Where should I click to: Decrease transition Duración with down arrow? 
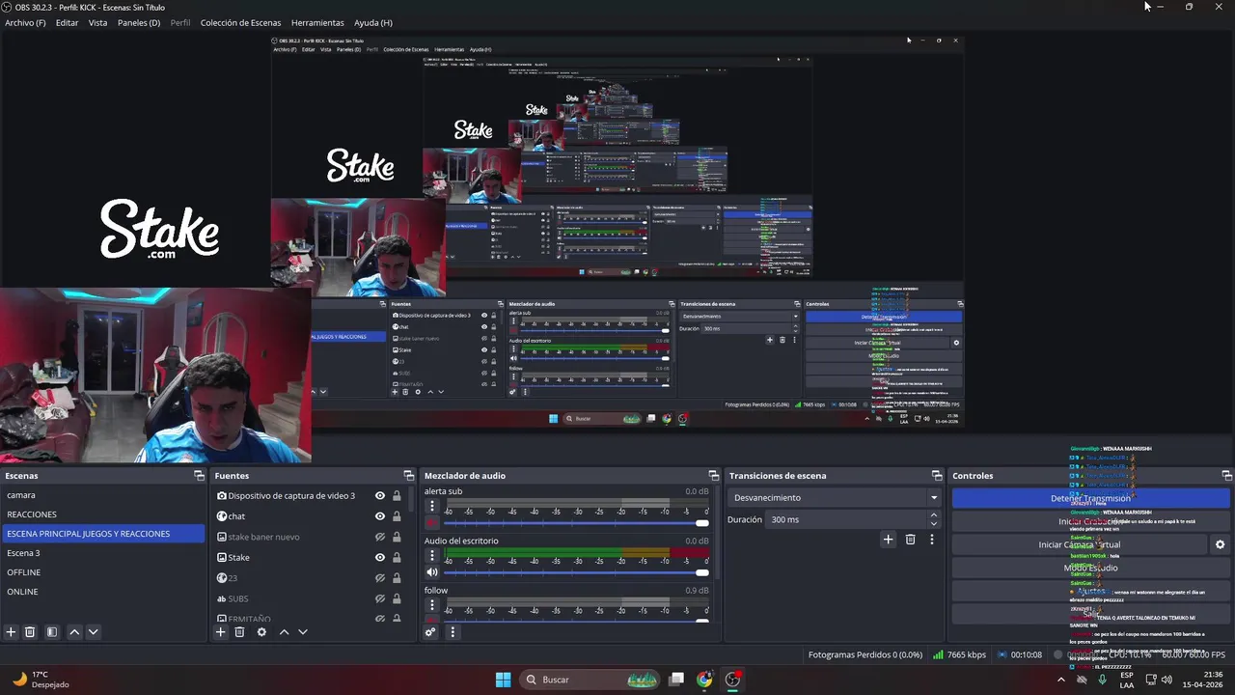click(x=933, y=523)
